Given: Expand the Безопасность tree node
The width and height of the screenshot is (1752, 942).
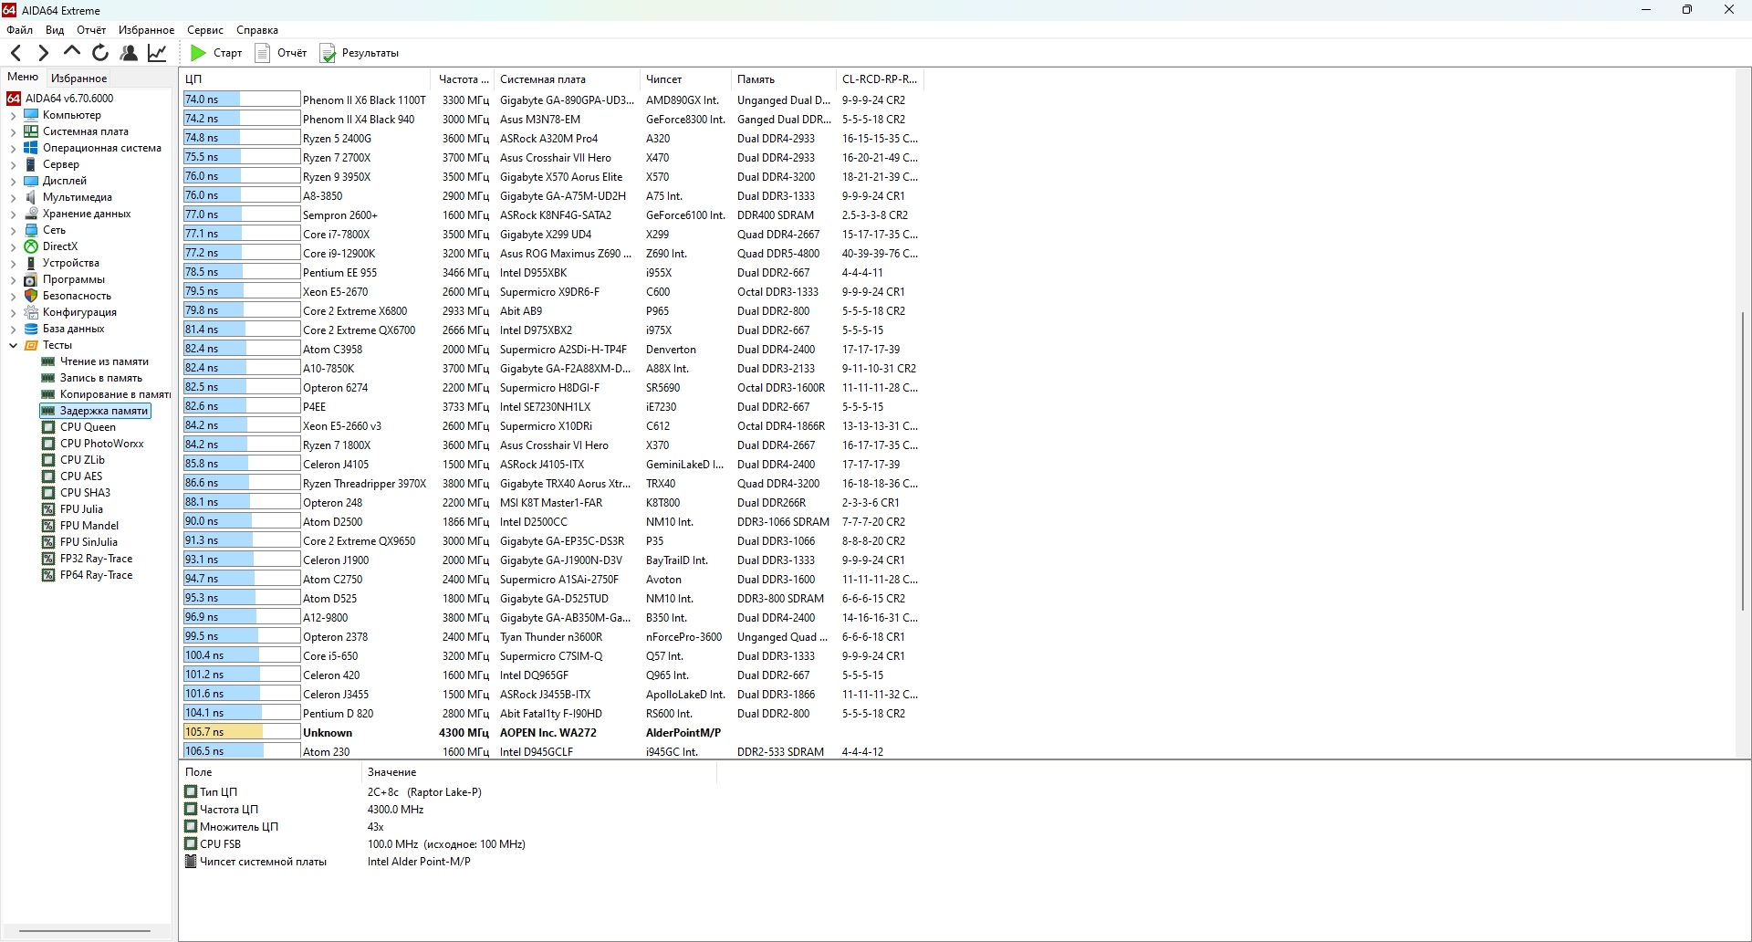Looking at the screenshot, I should click(x=13, y=296).
